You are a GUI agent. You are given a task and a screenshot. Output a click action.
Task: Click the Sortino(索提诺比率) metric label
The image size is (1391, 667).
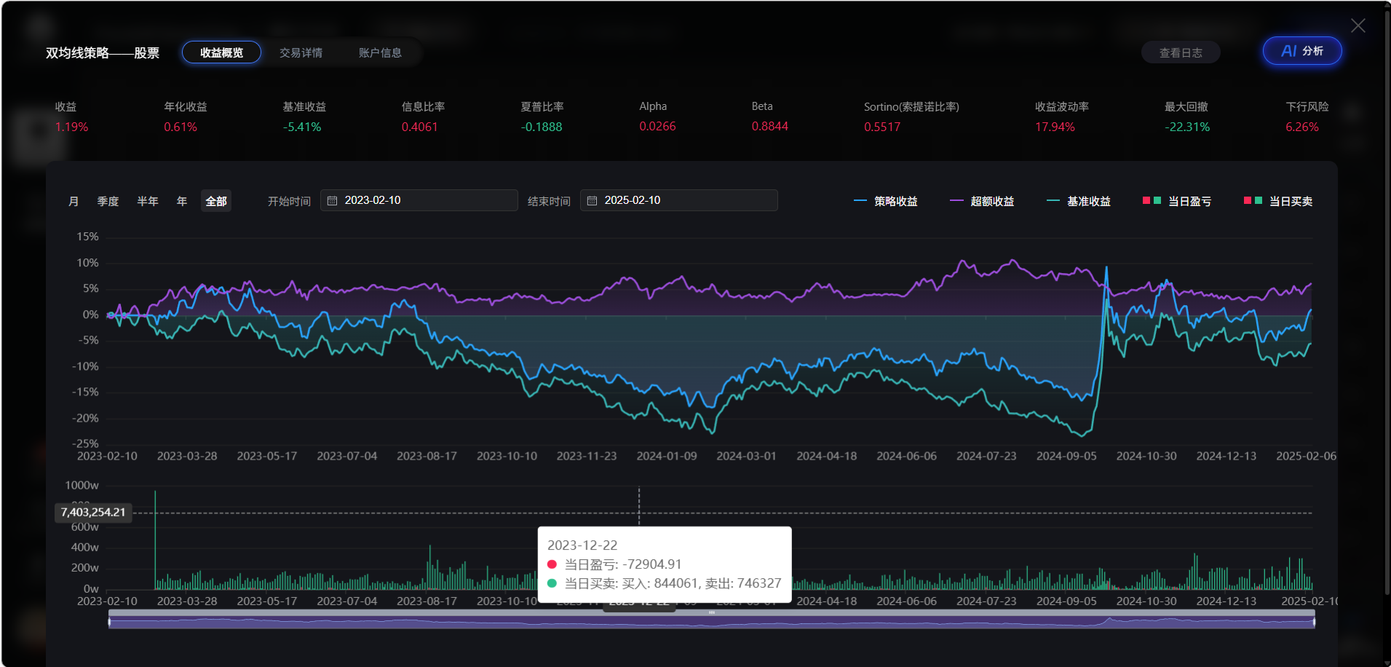tap(911, 106)
